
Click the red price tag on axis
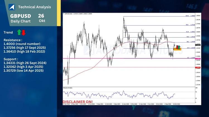[198, 68]
